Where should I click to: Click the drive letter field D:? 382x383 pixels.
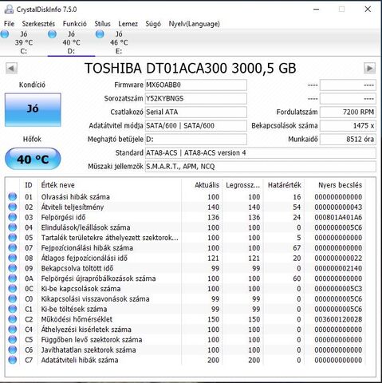pyautogui.click(x=196, y=140)
